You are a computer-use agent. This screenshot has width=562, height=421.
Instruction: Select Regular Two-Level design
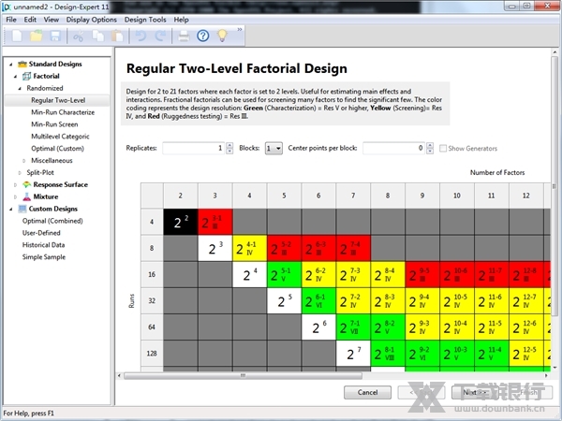tap(58, 100)
